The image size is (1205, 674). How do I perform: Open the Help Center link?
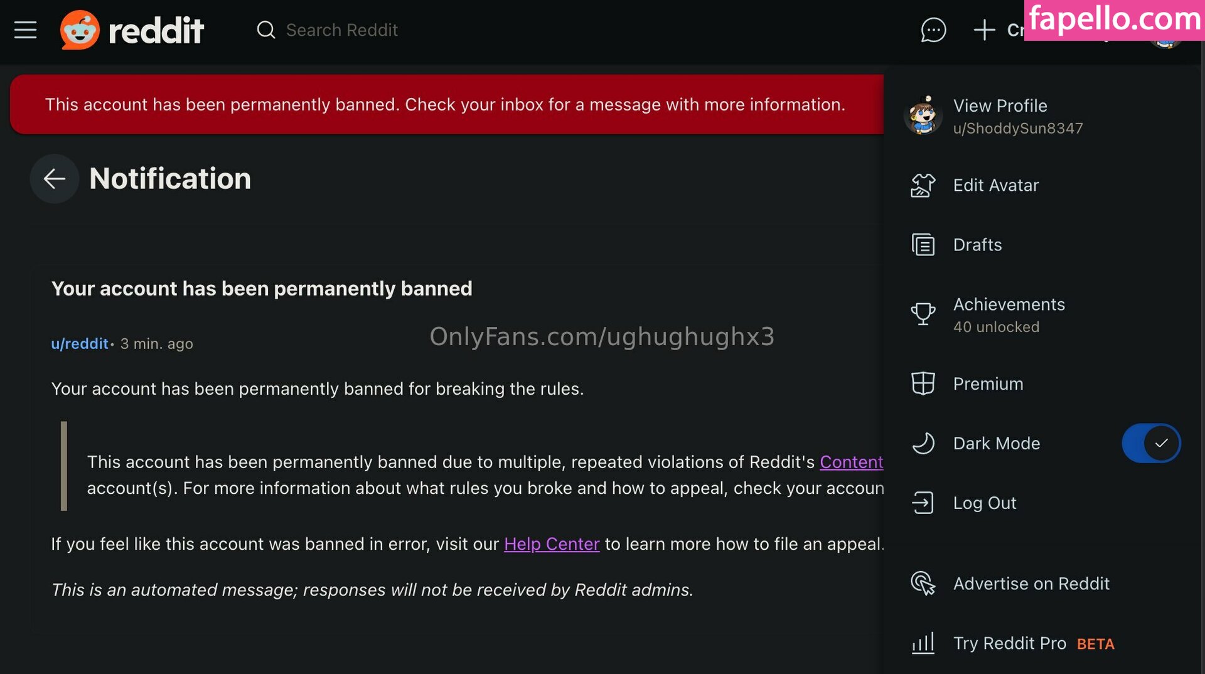pos(552,544)
